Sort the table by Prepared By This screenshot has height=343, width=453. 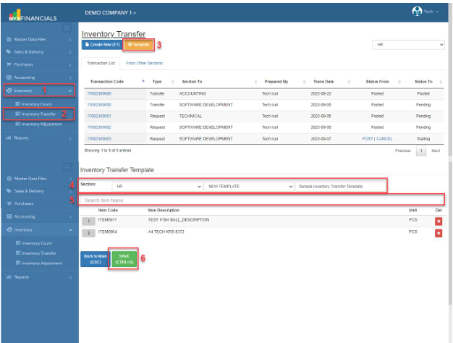275,82
